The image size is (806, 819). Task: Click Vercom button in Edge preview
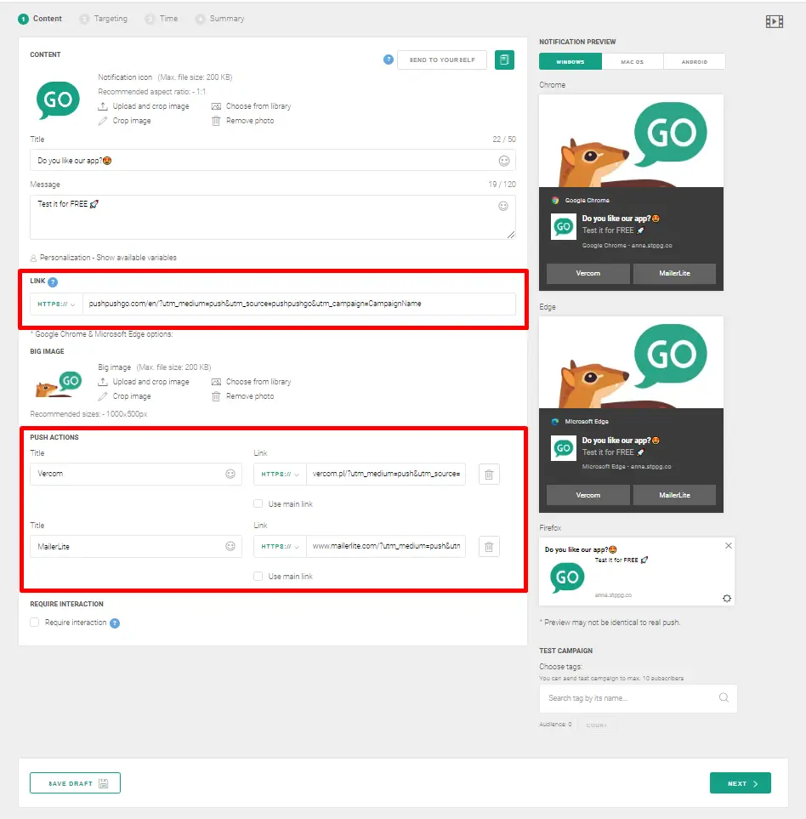(x=587, y=495)
